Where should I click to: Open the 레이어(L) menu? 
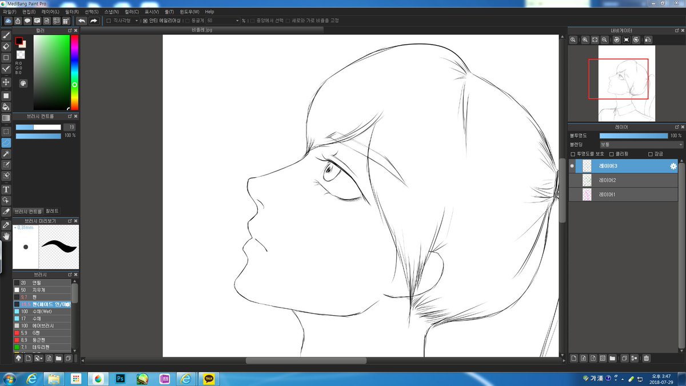coord(50,11)
